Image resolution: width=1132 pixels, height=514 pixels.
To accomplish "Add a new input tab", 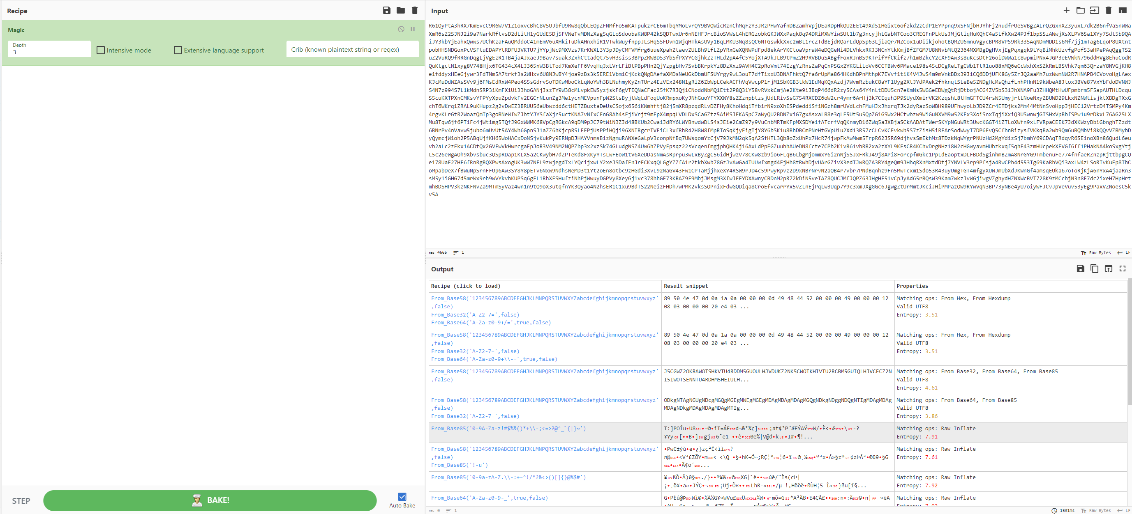I will coord(1066,11).
